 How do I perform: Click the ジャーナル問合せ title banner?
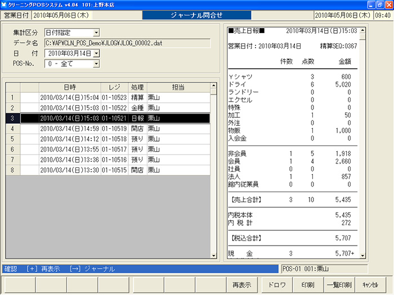(197, 15)
